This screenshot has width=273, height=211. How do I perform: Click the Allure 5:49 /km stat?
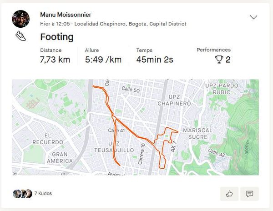(103, 60)
